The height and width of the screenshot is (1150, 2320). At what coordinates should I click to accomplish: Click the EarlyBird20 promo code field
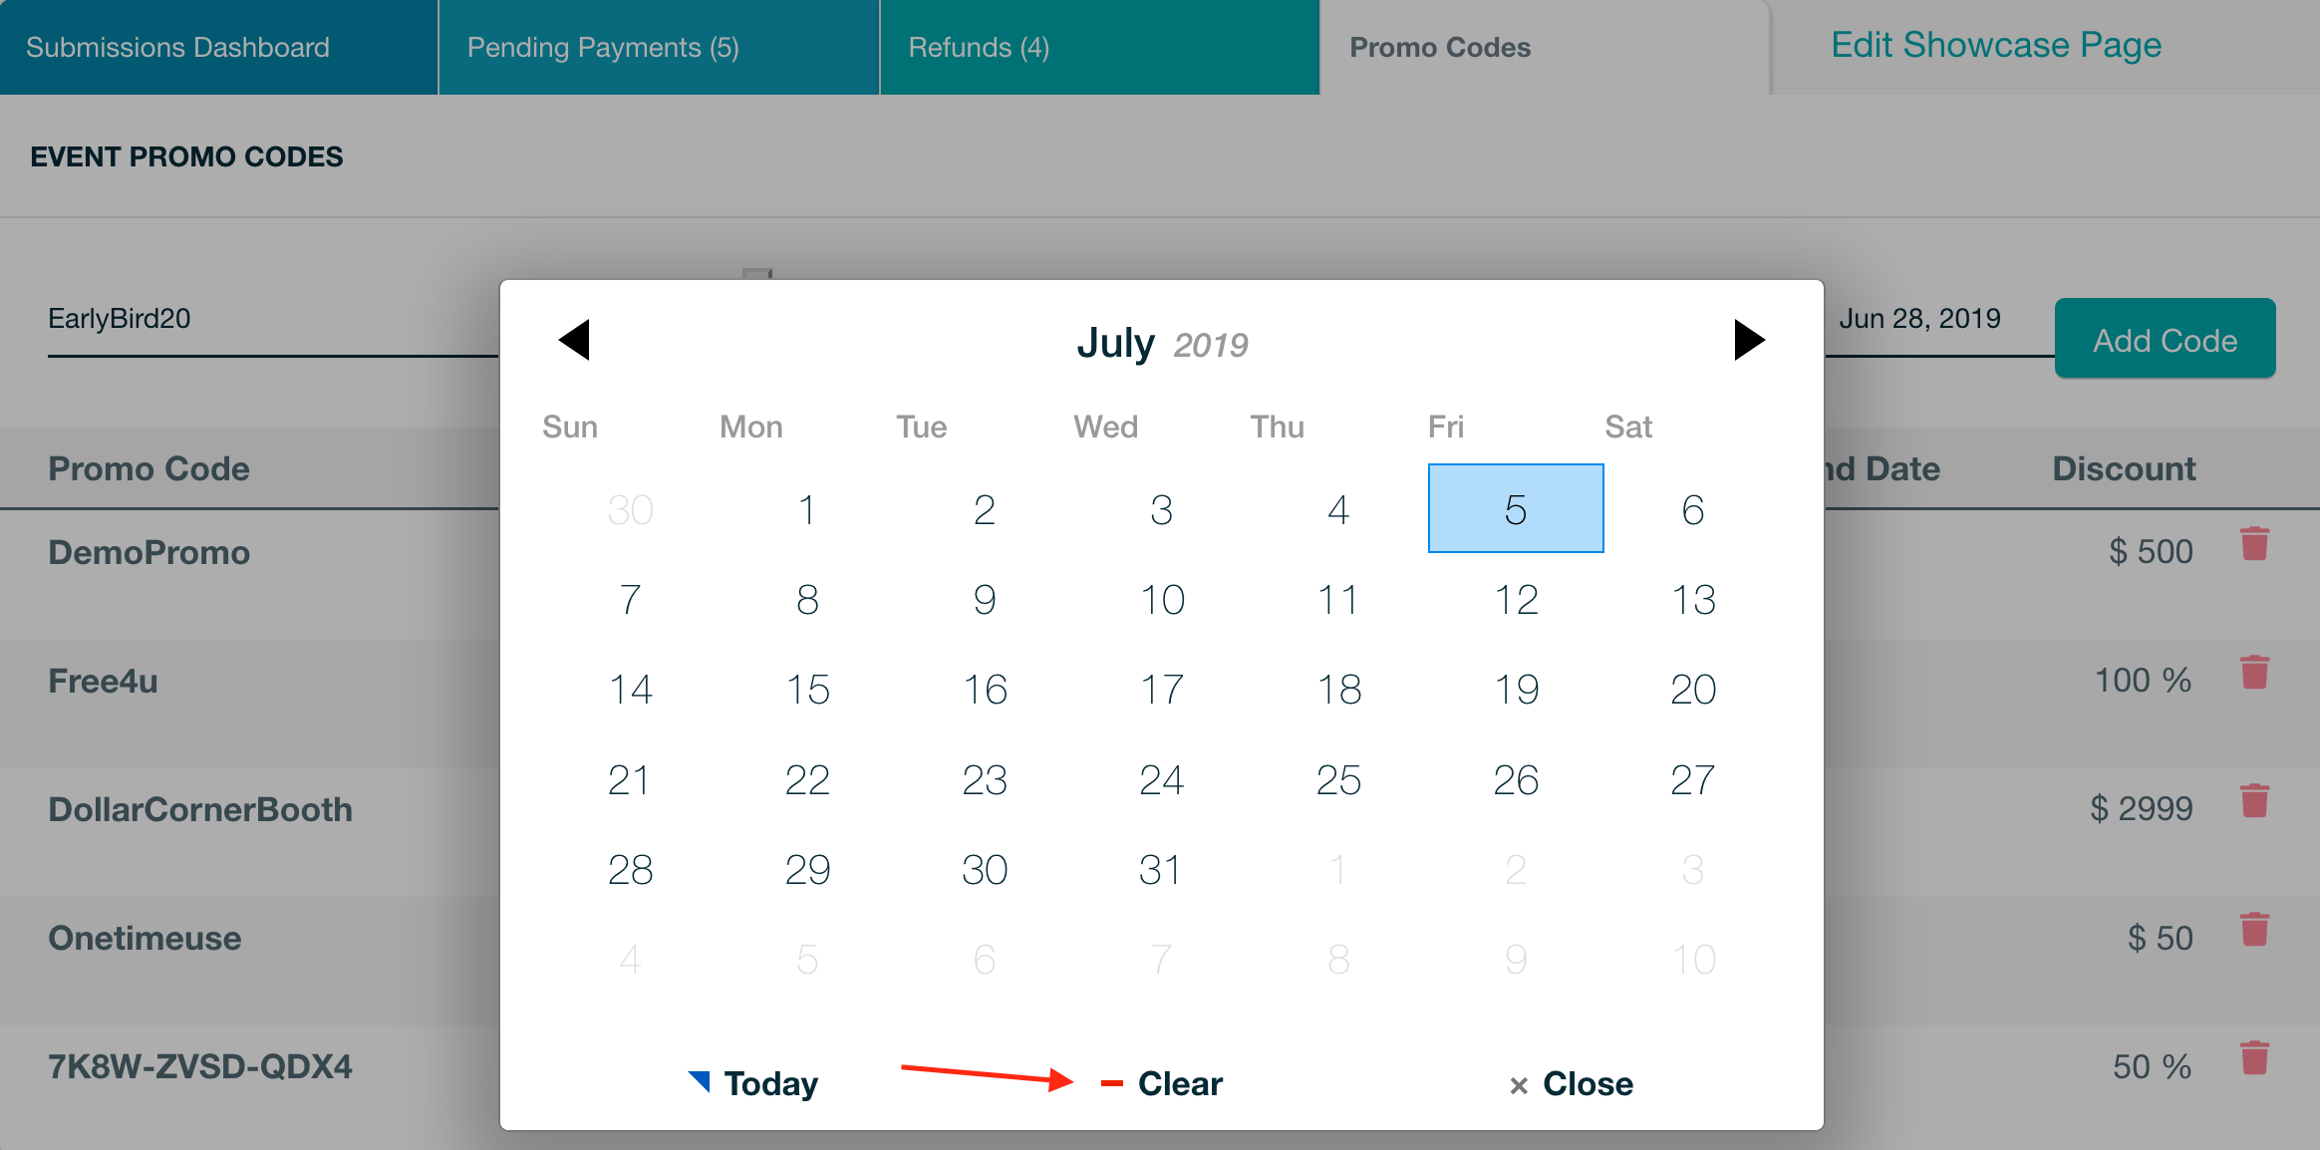coord(269,319)
